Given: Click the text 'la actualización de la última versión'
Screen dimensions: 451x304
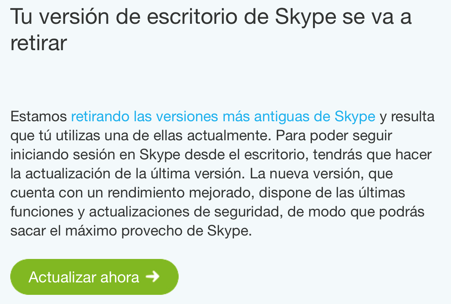Looking at the screenshot, I should click(x=126, y=174).
